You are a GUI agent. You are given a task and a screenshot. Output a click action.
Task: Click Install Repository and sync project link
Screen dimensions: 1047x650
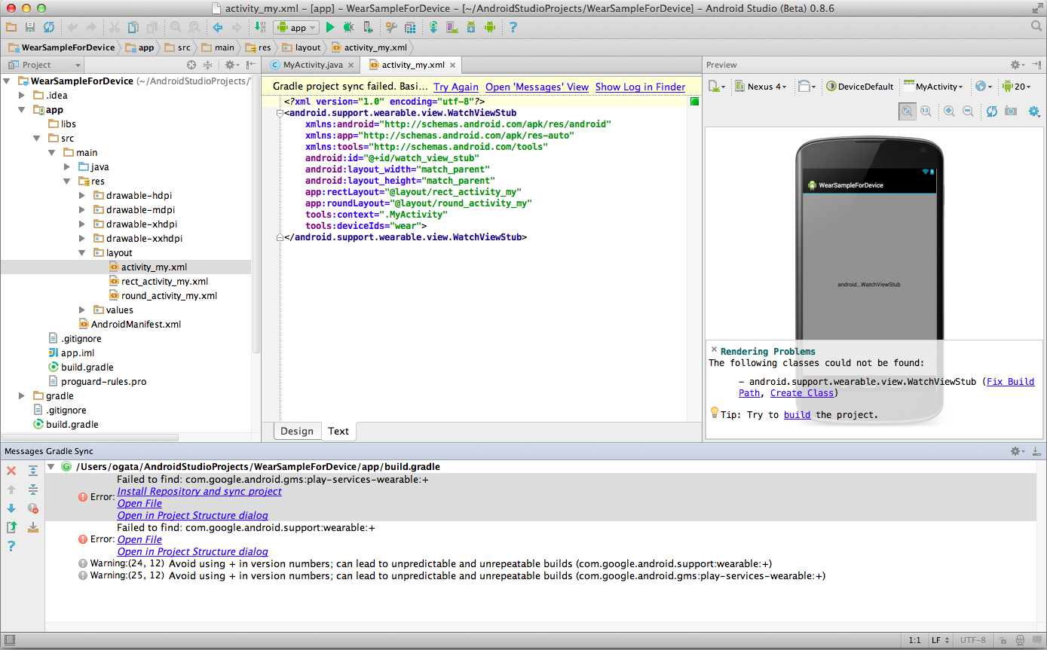199,491
